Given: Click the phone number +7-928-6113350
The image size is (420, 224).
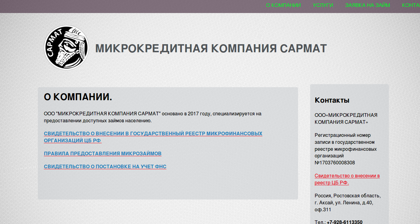Looking at the screenshot, I should (345, 222).
